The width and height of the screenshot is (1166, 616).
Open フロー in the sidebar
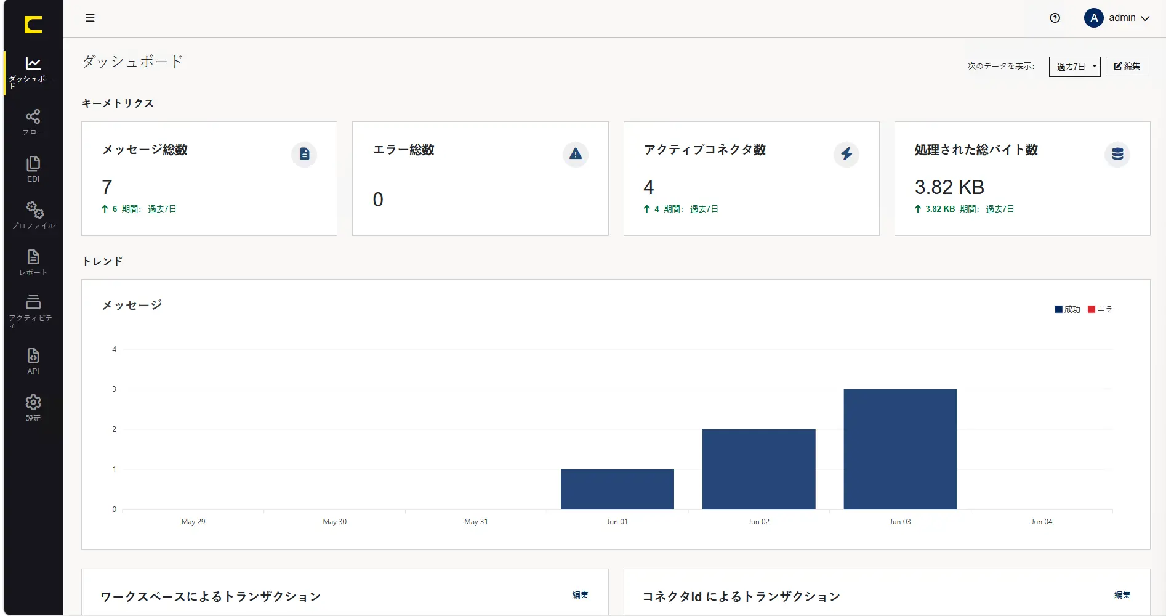[33, 122]
